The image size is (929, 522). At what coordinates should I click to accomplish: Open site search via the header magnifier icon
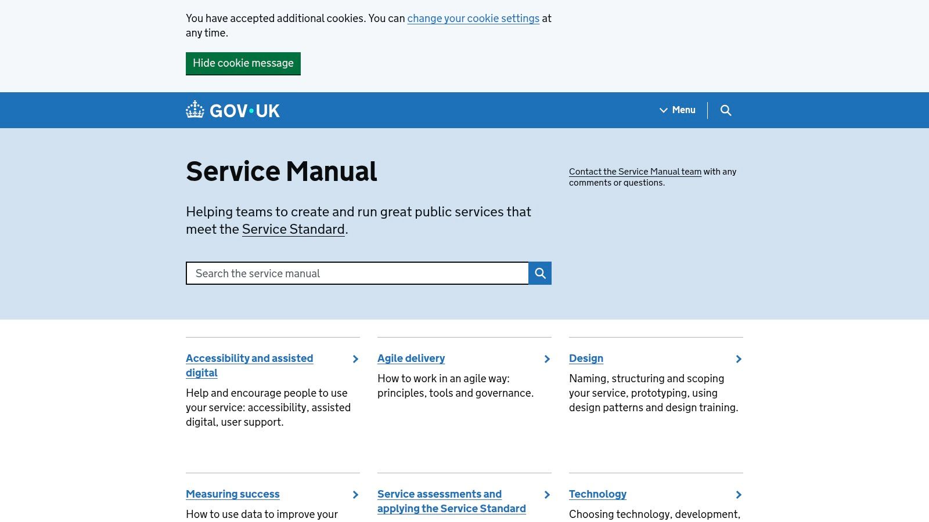click(x=726, y=110)
